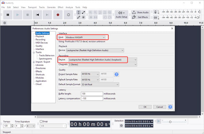Click the Zoom Out magnifier icon
The image size is (204, 134).
[x=95, y=13]
